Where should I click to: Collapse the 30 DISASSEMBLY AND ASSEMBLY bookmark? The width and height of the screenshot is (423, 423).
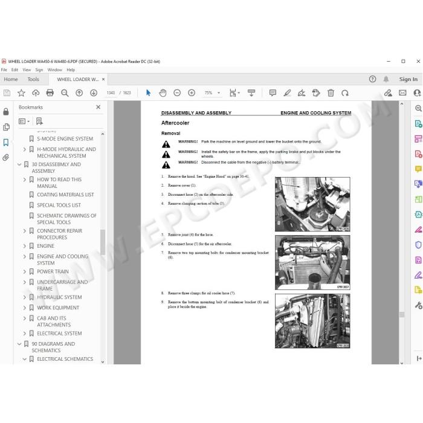[19, 164]
